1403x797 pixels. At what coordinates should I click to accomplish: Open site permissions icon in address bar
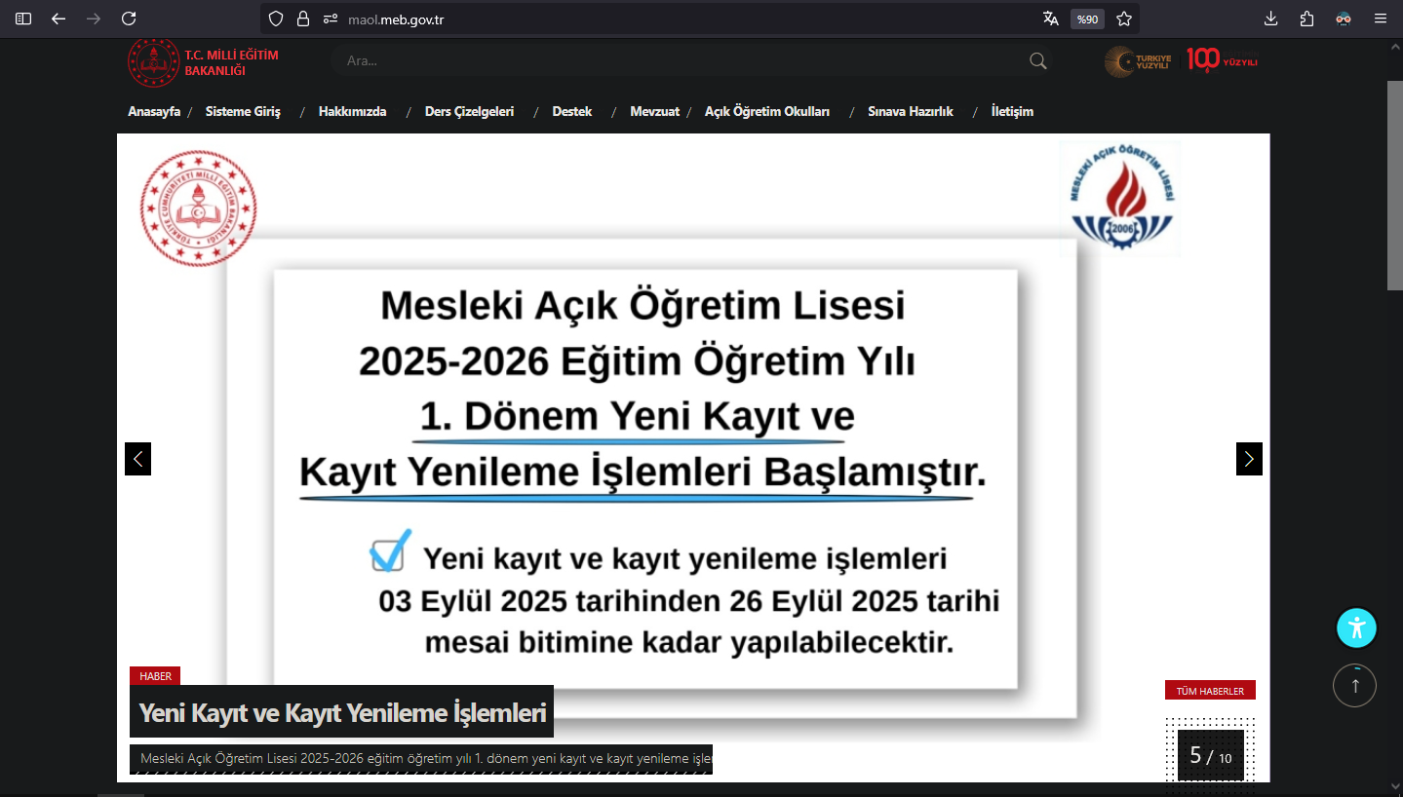pyautogui.click(x=330, y=19)
